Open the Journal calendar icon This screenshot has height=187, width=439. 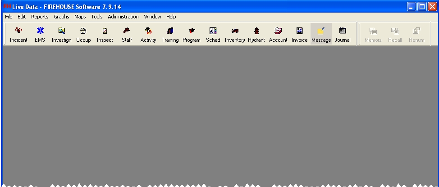click(x=343, y=34)
